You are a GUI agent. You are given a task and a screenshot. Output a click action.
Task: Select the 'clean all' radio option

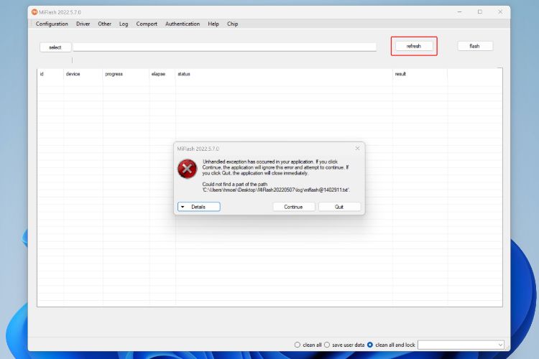[298, 345]
